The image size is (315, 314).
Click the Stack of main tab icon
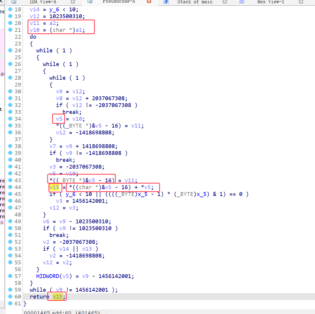coord(166,2)
